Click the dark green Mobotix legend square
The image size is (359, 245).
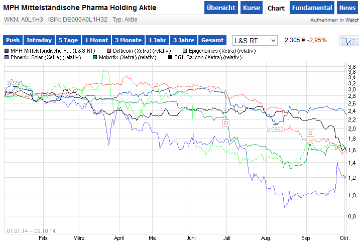[95, 58]
